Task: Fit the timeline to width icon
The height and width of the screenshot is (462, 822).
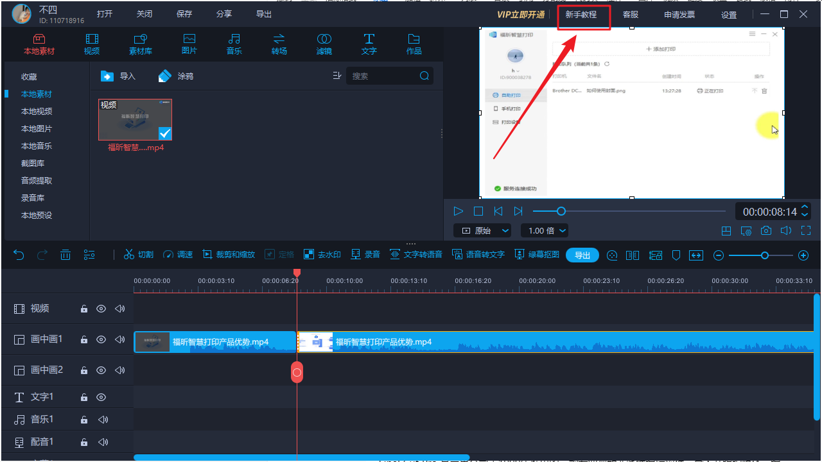Action: click(696, 255)
